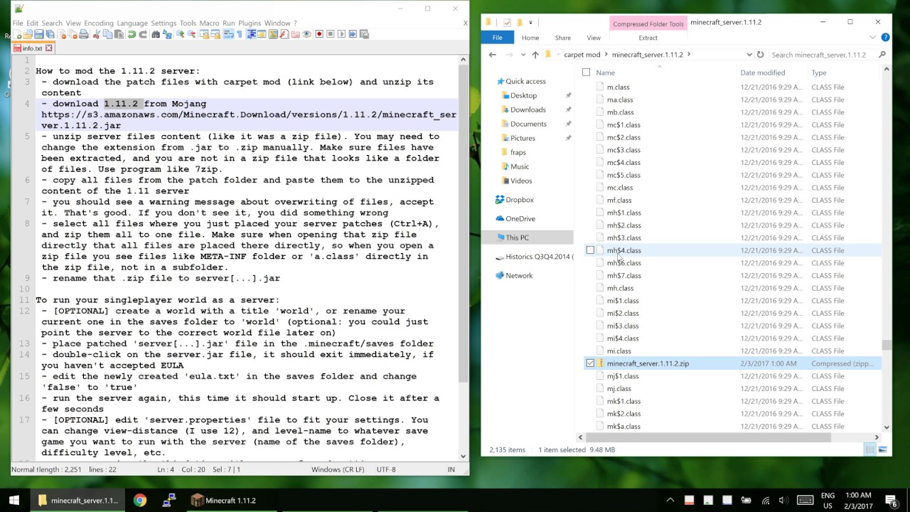The height and width of the screenshot is (512, 910).
Task: Open the address bar history dropdown
Action: tap(749, 54)
